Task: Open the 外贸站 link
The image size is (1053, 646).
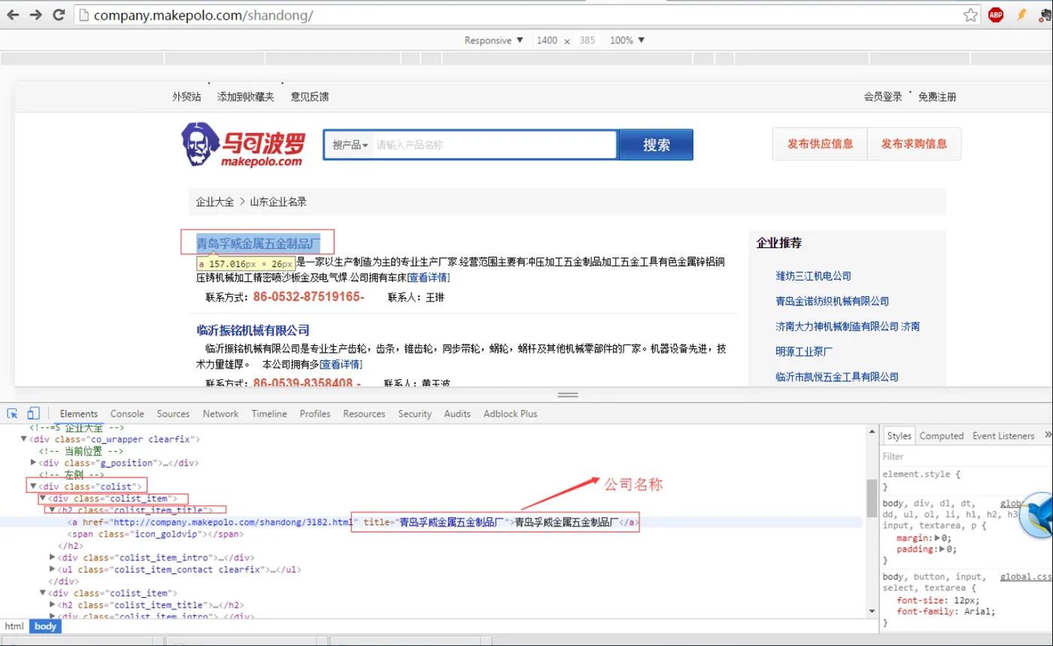Action: (x=187, y=97)
